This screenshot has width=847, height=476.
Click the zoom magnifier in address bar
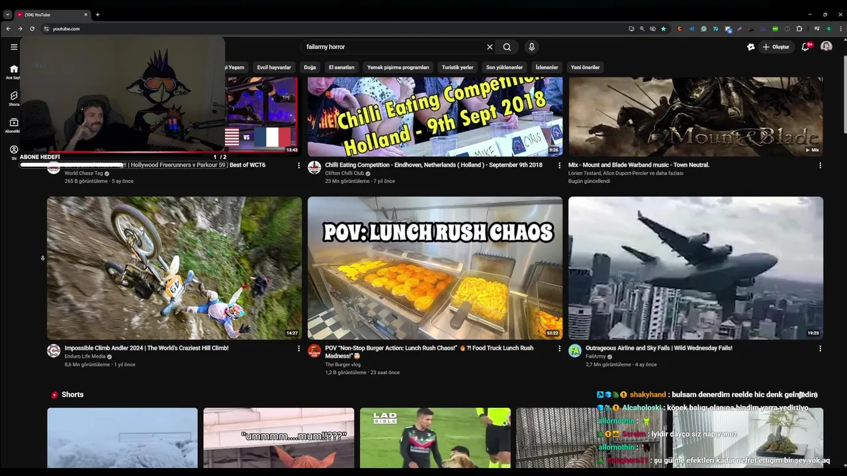click(x=642, y=29)
